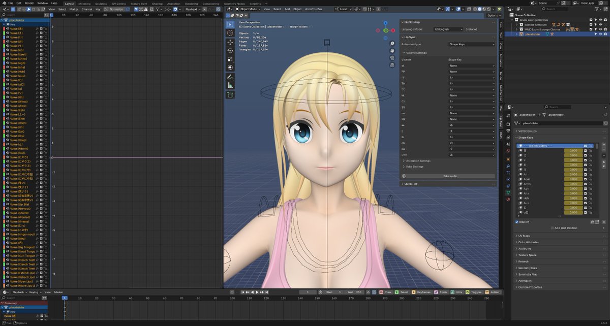610x326 pixels.
Task: Toggle visibility eye of Value (Oh) channel
Action: click(7, 97)
